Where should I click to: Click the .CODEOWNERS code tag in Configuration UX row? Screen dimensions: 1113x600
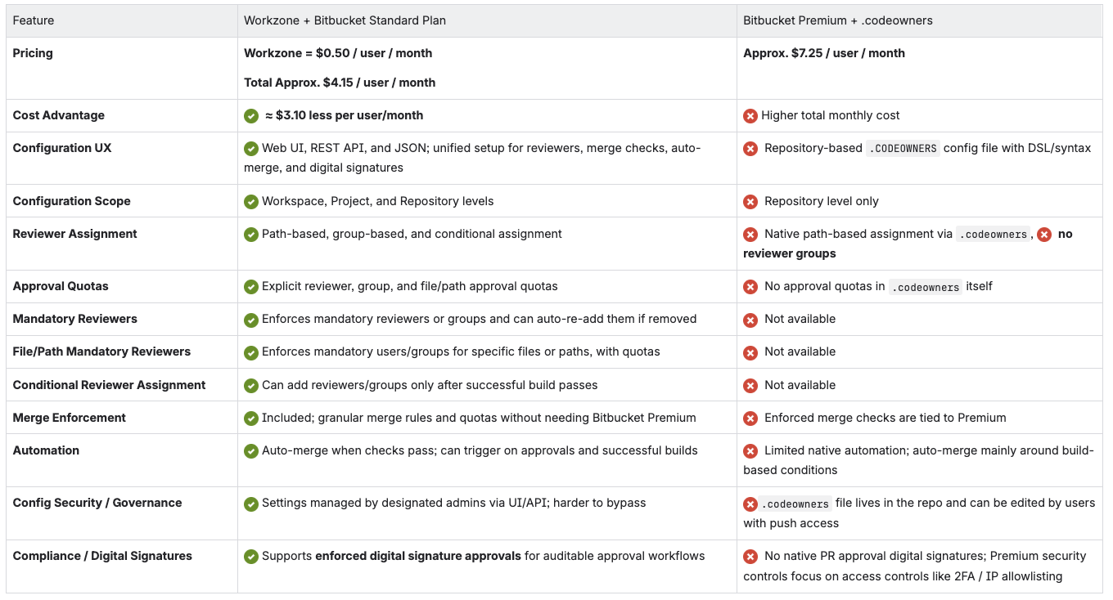point(903,149)
